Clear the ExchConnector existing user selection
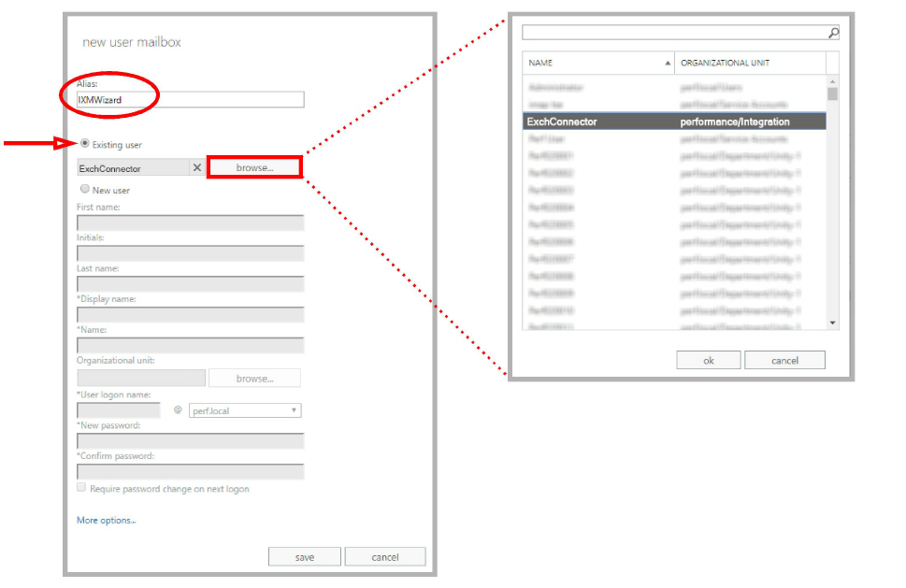 197,167
